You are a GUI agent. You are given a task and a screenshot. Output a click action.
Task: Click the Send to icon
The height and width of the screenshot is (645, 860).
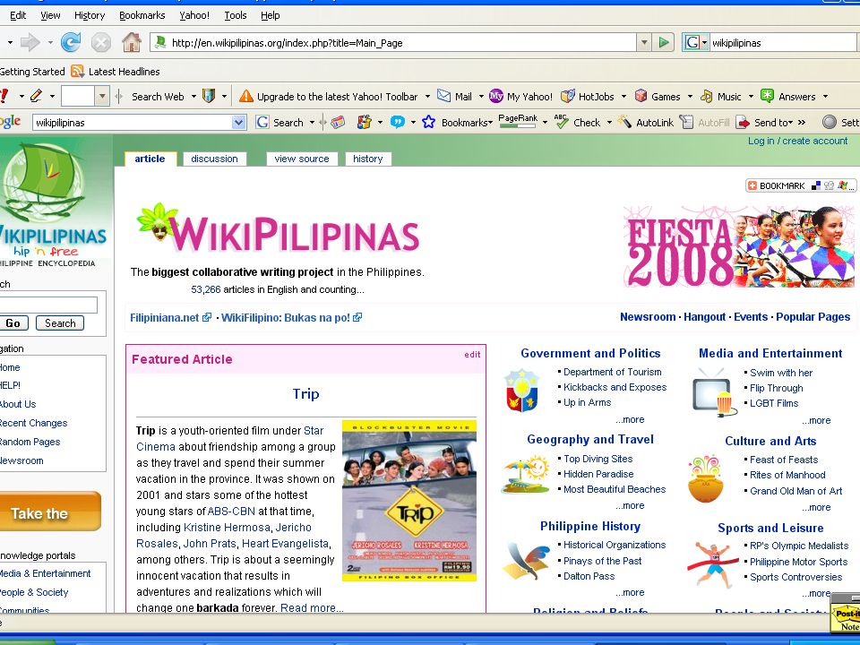point(742,123)
